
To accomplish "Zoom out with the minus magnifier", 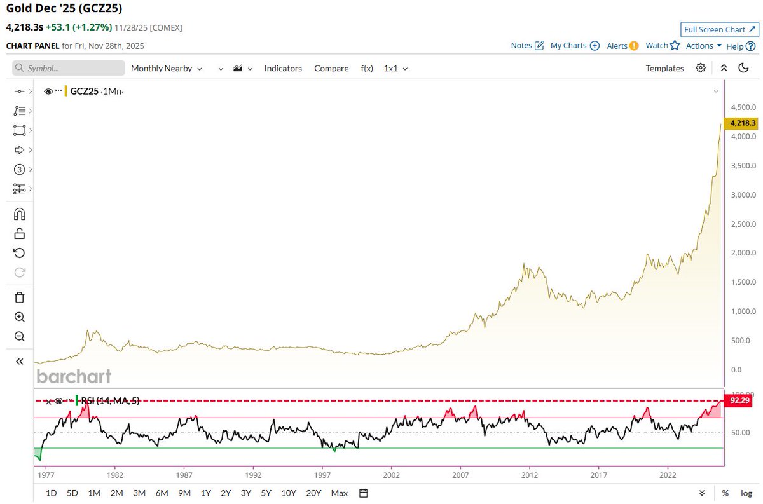I will pos(20,337).
